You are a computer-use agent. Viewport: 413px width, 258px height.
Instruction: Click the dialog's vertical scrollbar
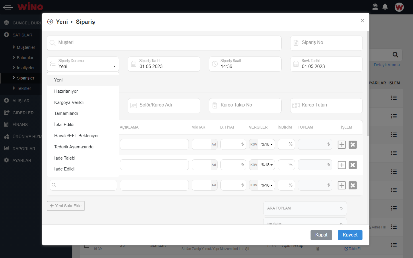(368, 83)
